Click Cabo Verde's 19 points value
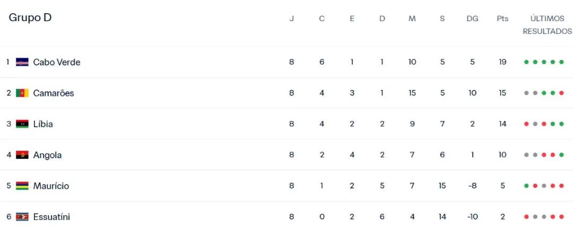This screenshot has height=227, width=573. (x=502, y=62)
